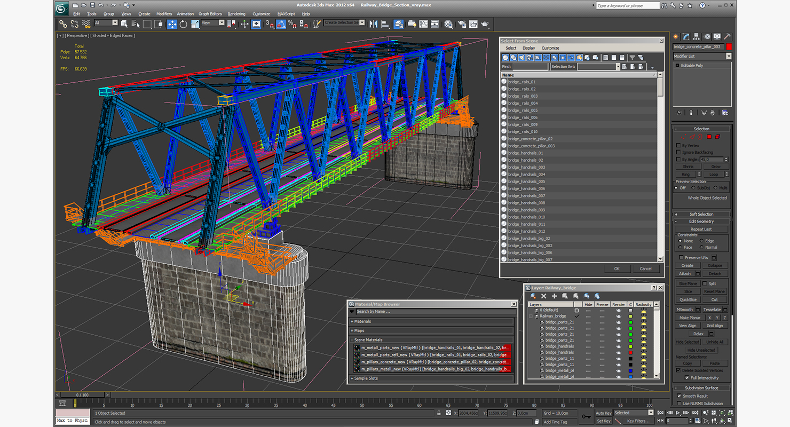This screenshot has width=790, height=427.
Task: Activate the Select and Move tool
Action: [172, 24]
